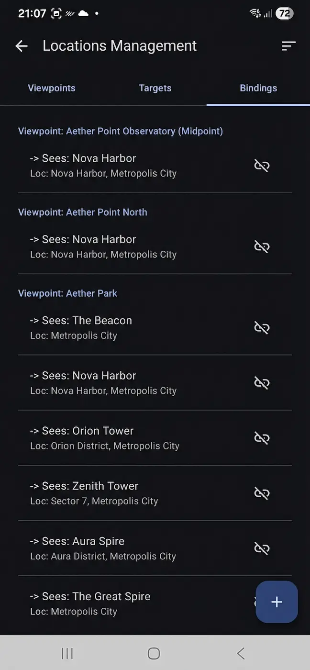This screenshot has height=670, width=310.
Task: Tap Viewpoint: Aether Point North header
Action: click(82, 212)
